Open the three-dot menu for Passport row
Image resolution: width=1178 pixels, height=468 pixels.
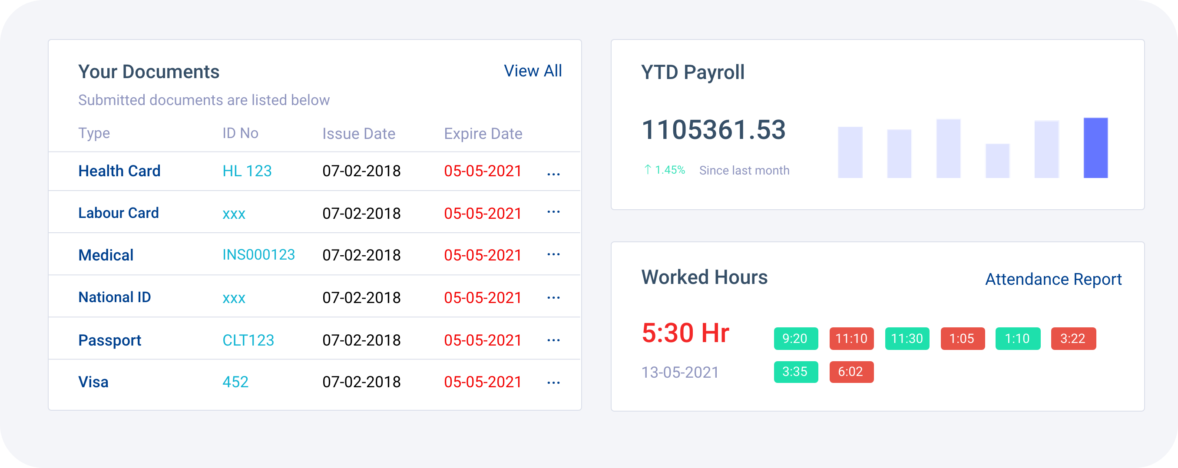[x=553, y=340]
